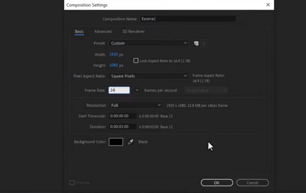
Task: Pick background color with eyedropper
Action: (x=130, y=142)
